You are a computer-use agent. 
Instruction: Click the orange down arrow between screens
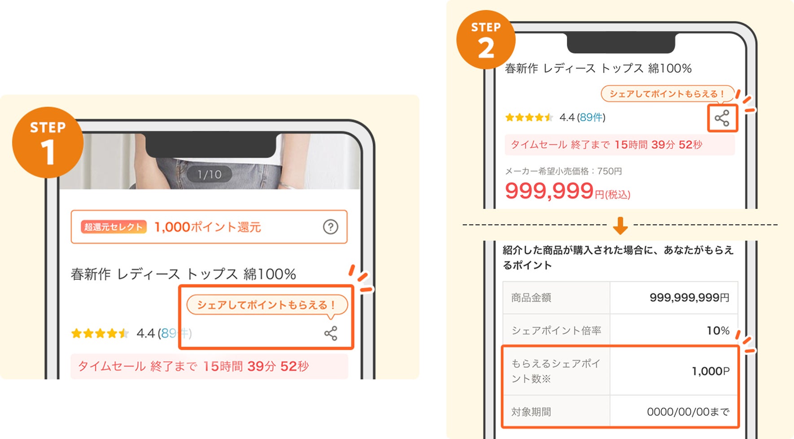(x=620, y=226)
